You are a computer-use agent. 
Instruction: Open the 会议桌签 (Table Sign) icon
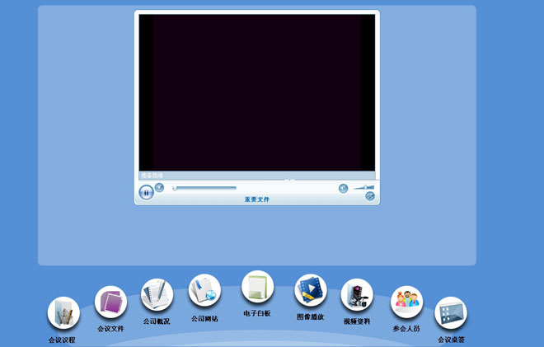[451, 313]
